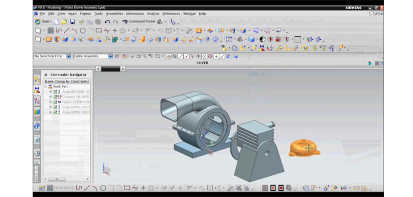Open the History clock sidebar tab
The width and height of the screenshot is (413, 197).
pos(37,153)
